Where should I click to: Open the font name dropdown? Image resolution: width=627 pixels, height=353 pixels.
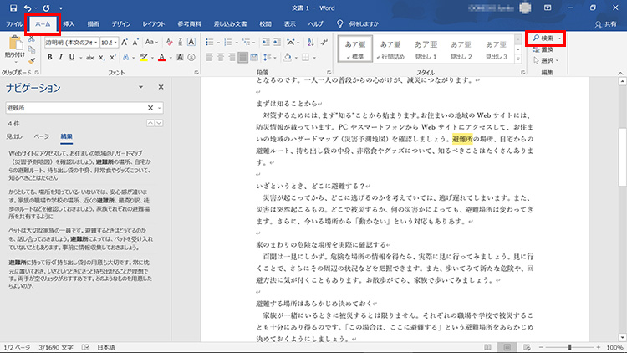coord(94,41)
